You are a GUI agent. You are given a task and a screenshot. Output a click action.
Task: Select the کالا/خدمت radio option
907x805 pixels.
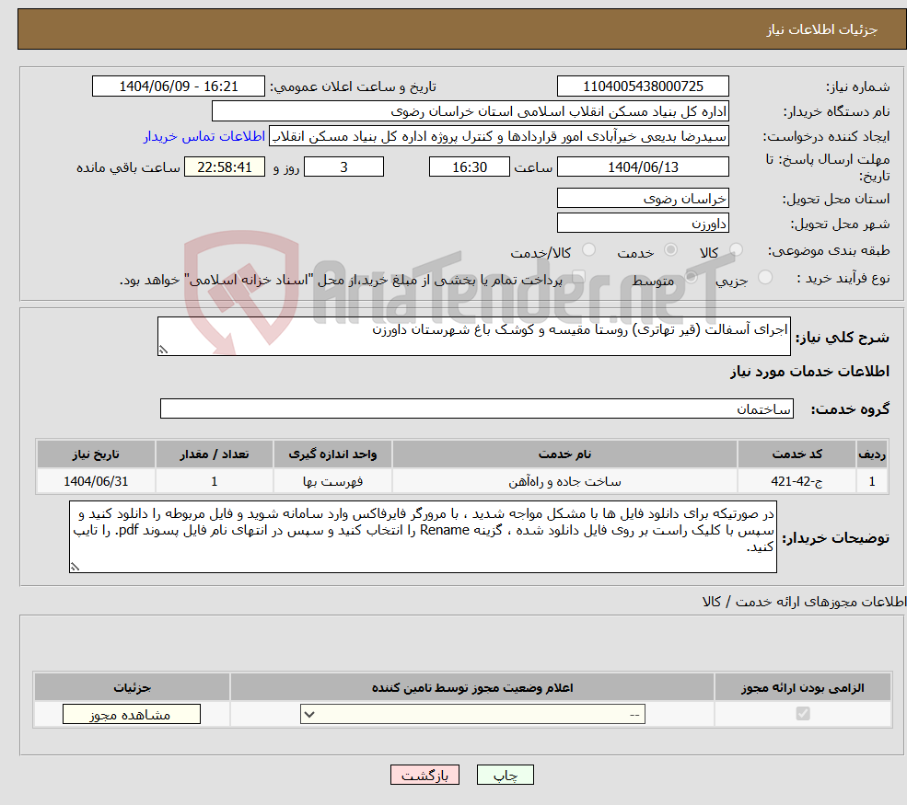(x=589, y=247)
